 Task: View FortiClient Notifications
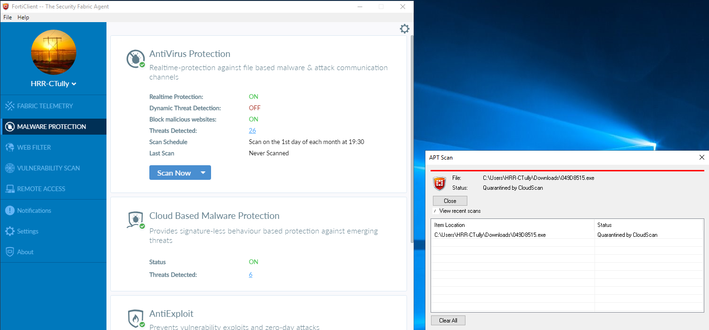coord(34,210)
